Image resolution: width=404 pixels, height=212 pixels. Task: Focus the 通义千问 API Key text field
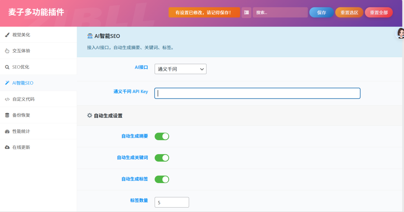(257, 93)
